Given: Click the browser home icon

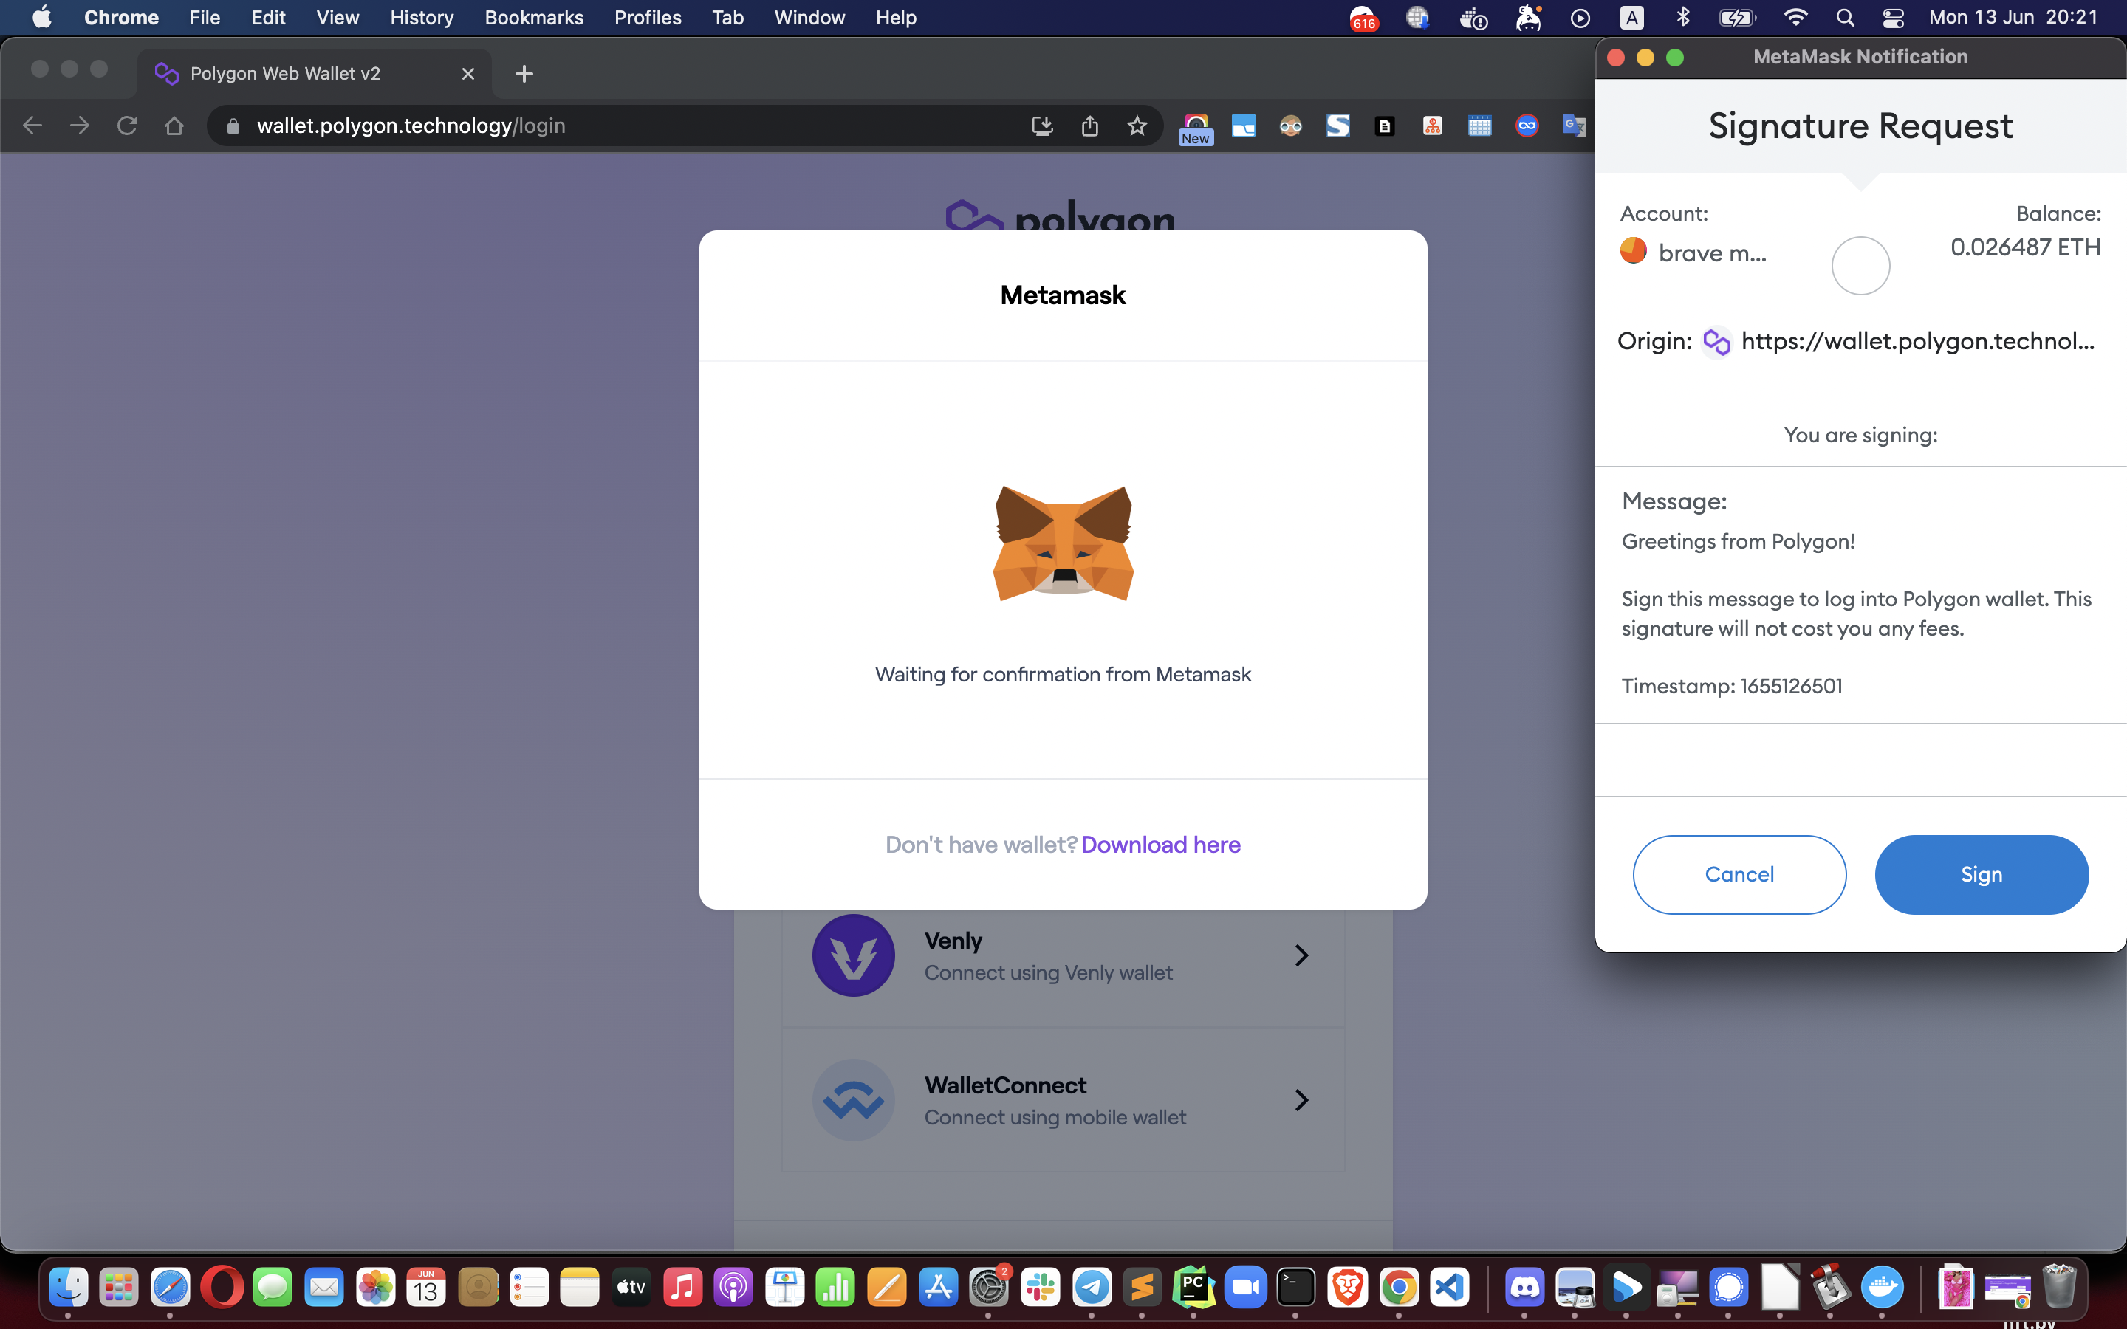Looking at the screenshot, I should (174, 126).
